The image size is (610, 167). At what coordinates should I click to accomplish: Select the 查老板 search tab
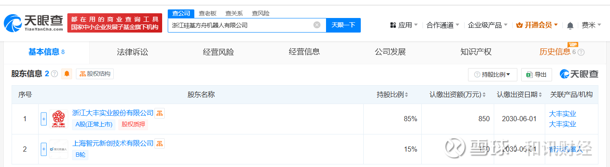tap(208, 13)
